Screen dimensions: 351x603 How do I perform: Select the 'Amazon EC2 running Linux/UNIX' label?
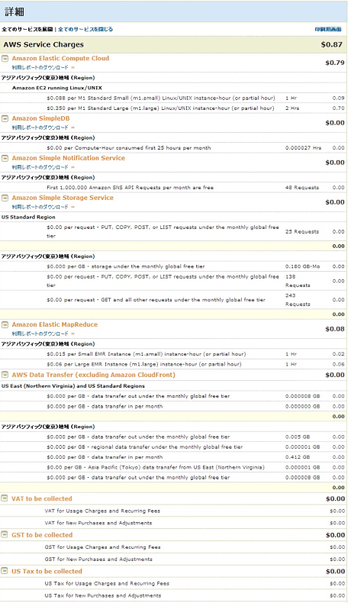pyautogui.click(x=57, y=88)
